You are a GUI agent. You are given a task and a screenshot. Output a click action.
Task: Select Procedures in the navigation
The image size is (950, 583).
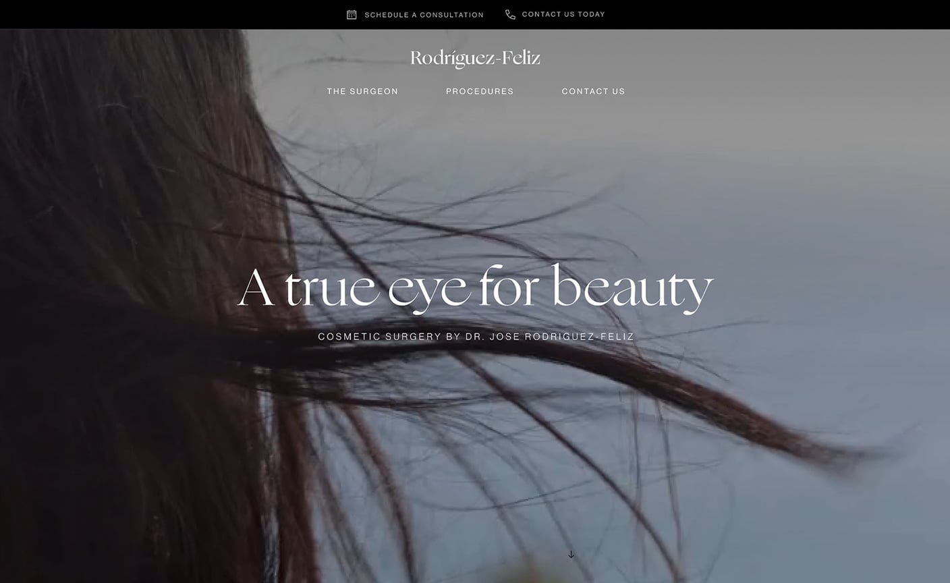pyautogui.click(x=480, y=91)
